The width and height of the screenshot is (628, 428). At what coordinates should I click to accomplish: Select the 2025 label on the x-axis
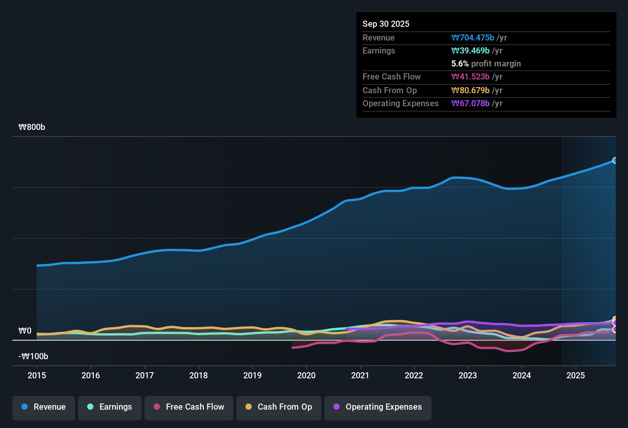point(576,376)
